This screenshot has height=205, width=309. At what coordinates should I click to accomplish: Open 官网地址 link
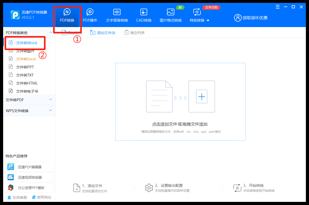(42, 197)
